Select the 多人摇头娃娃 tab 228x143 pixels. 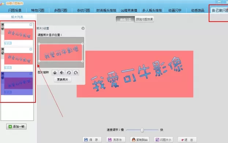(152, 10)
